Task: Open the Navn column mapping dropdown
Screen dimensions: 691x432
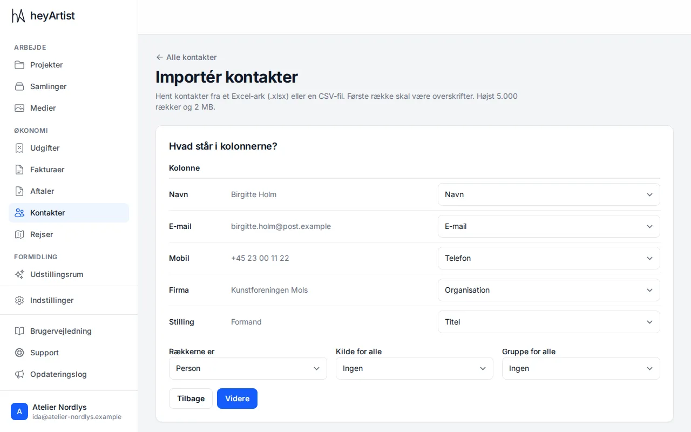Action: (548, 194)
